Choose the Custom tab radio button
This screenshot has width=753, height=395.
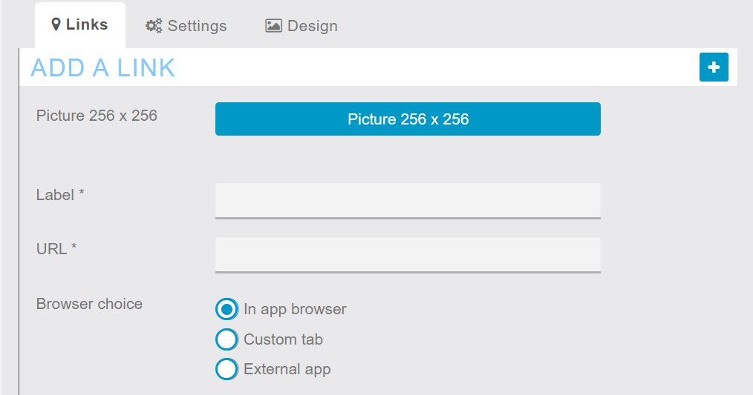point(226,339)
